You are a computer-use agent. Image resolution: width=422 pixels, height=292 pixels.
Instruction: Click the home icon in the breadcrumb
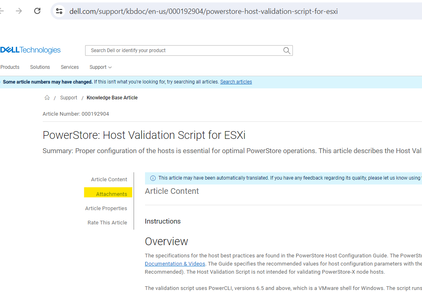pos(47,97)
